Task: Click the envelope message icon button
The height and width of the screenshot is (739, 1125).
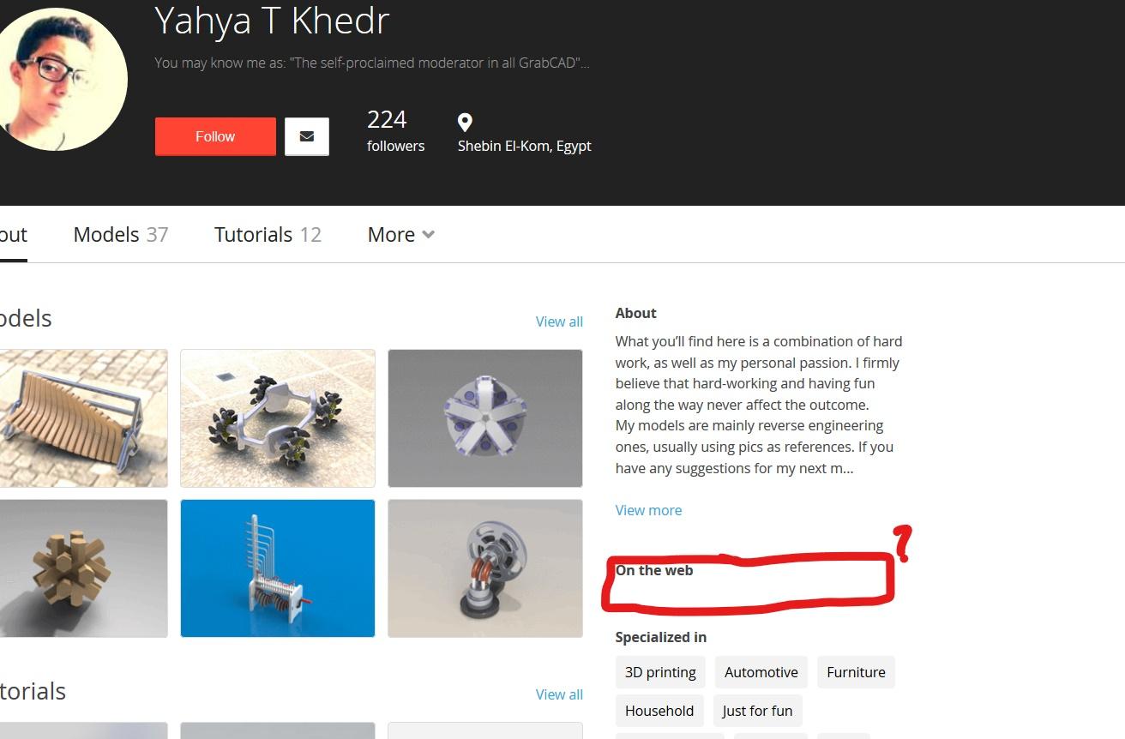Action: [306, 136]
